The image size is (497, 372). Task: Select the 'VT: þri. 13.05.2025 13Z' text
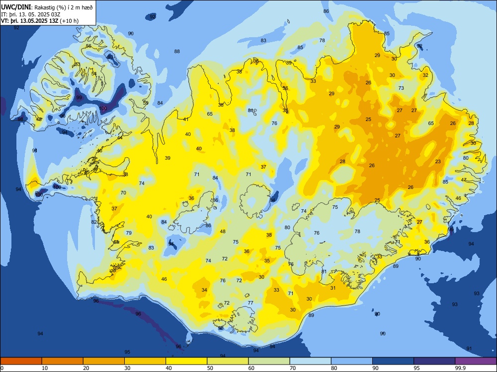(31, 21)
